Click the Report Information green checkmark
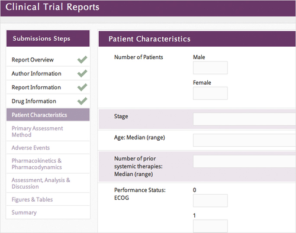This screenshot has width=296, height=233. click(x=82, y=87)
